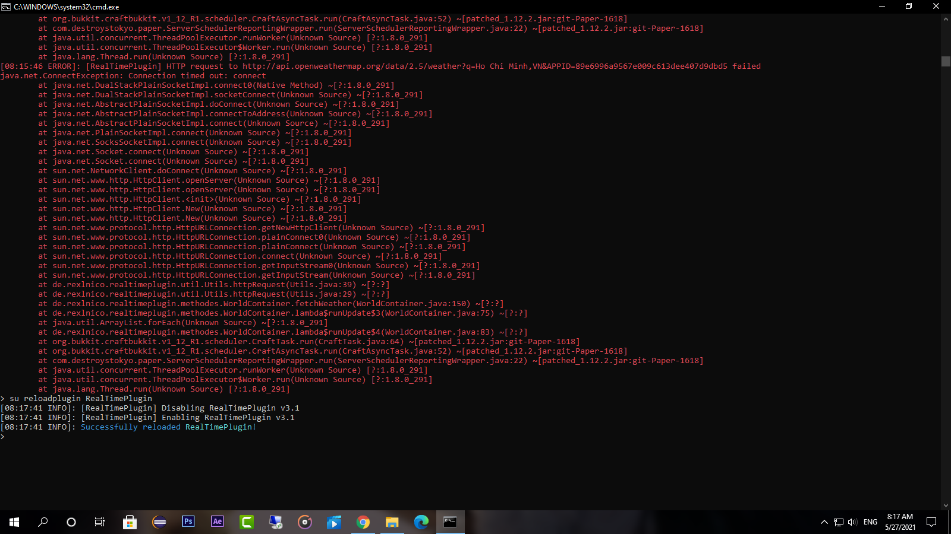Launch Adobe Photoshop from the taskbar

pyautogui.click(x=188, y=522)
